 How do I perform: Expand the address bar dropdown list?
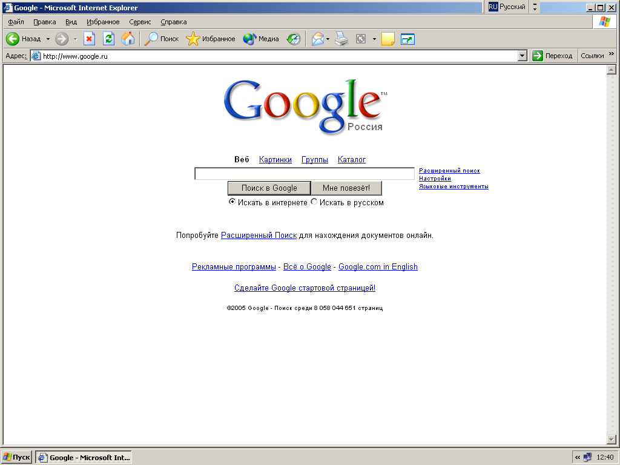523,56
